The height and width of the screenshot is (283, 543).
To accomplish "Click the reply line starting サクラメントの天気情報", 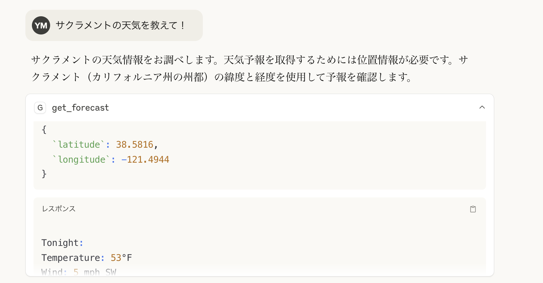I will click(x=250, y=60).
